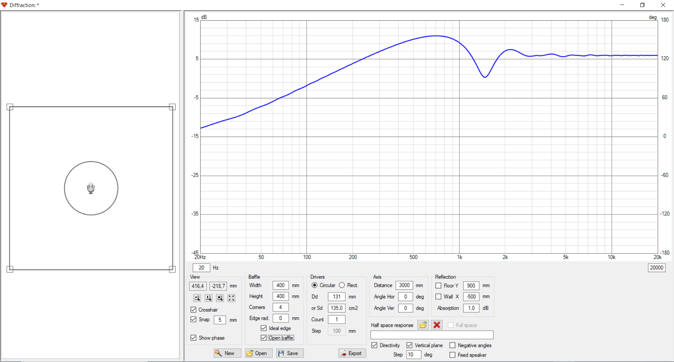The image size is (674, 362).
Task: Edit the Corners count field
Action: [281, 307]
